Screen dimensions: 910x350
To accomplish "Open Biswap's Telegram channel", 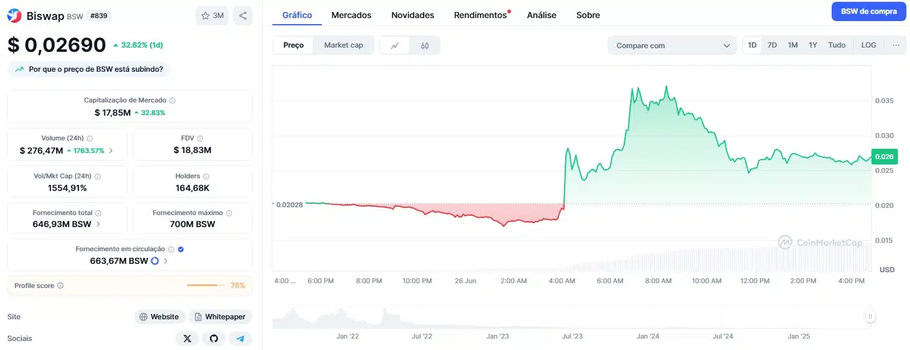I will coord(240,338).
